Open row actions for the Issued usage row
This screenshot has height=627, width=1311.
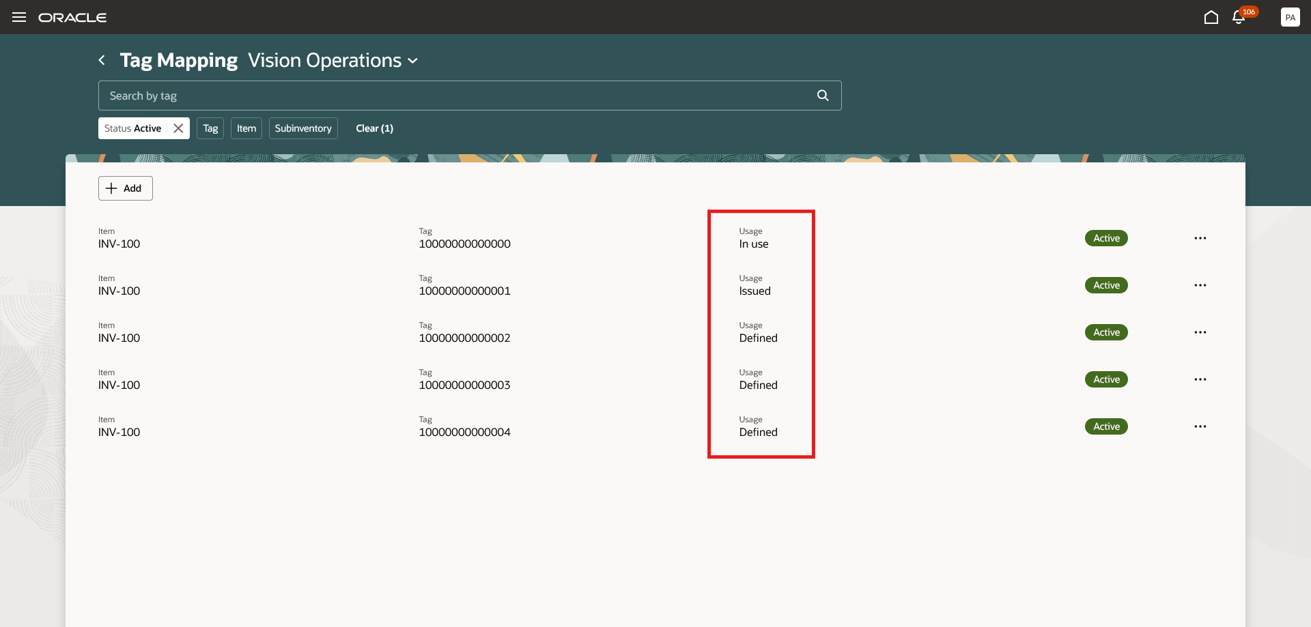[1201, 285]
